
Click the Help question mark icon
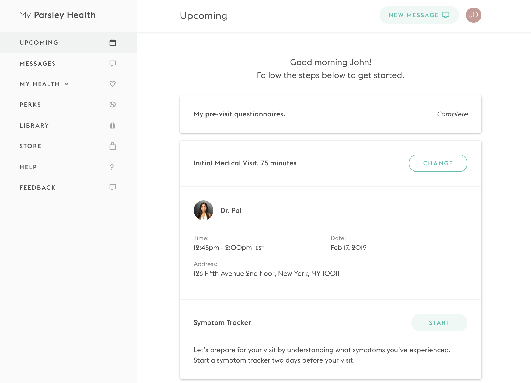(x=112, y=167)
